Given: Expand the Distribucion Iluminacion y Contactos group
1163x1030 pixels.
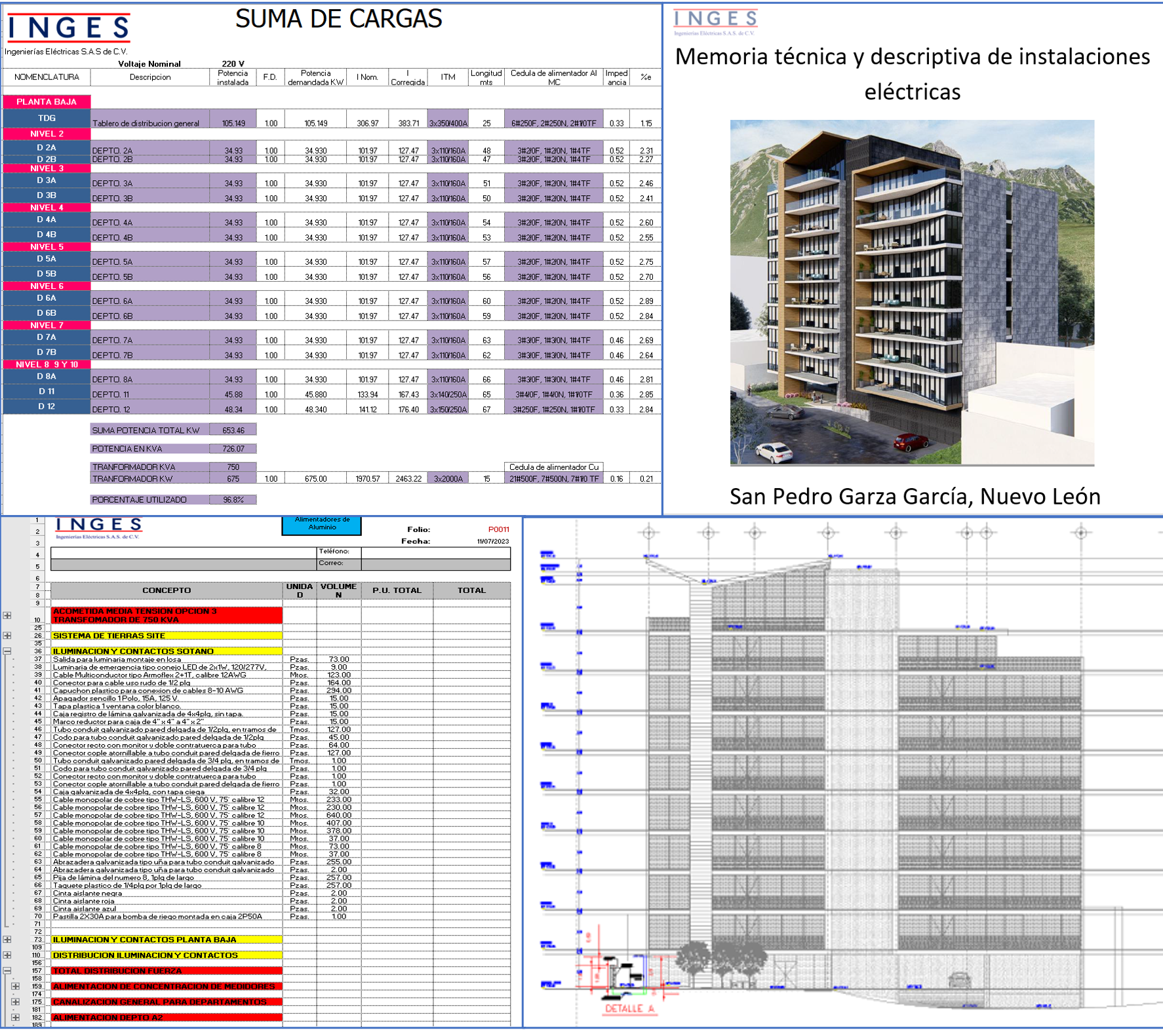Looking at the screenshot, I should [7, 955].
